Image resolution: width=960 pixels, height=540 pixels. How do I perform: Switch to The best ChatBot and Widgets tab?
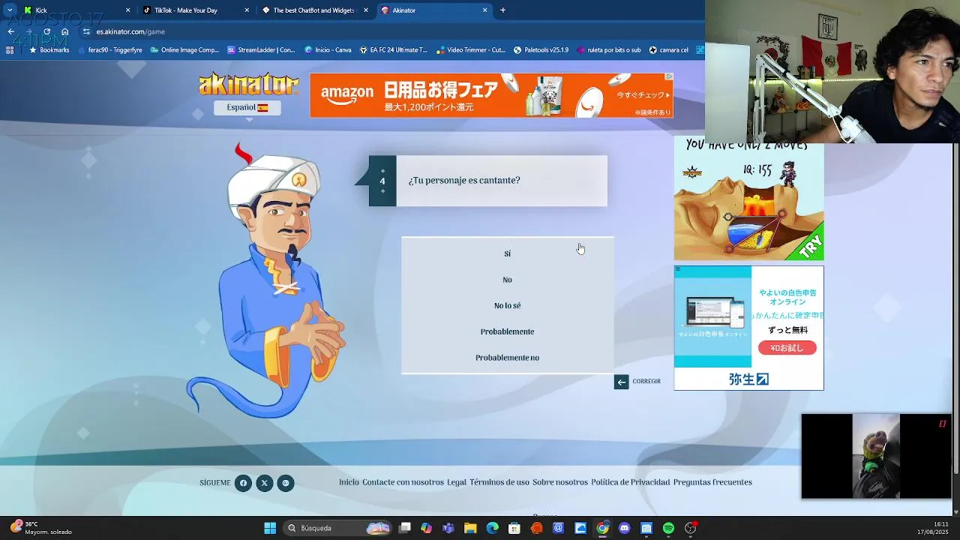(315, 10)
